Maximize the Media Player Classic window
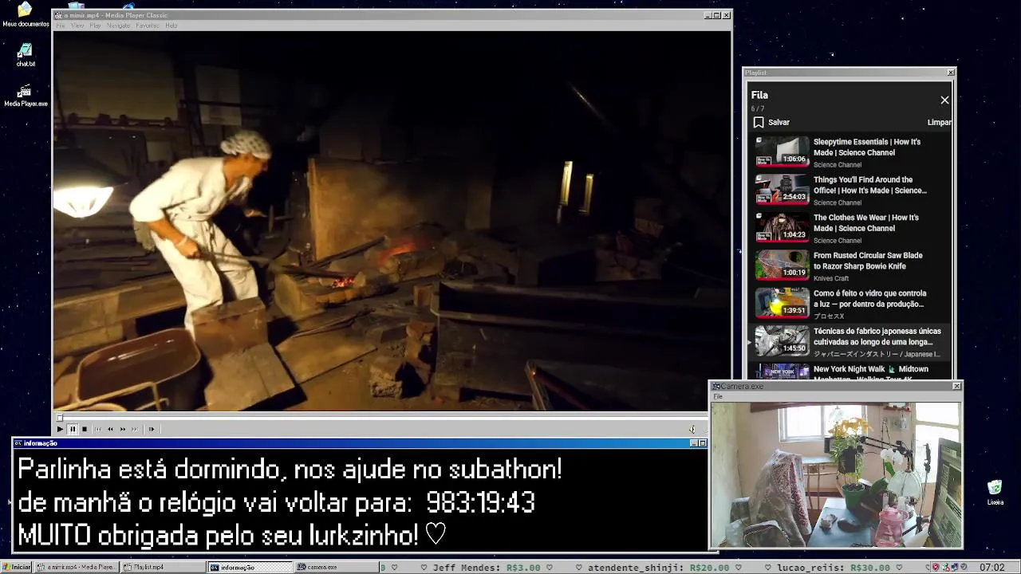The height and width of the screenshot is (574, 1021). pos(716,15)
